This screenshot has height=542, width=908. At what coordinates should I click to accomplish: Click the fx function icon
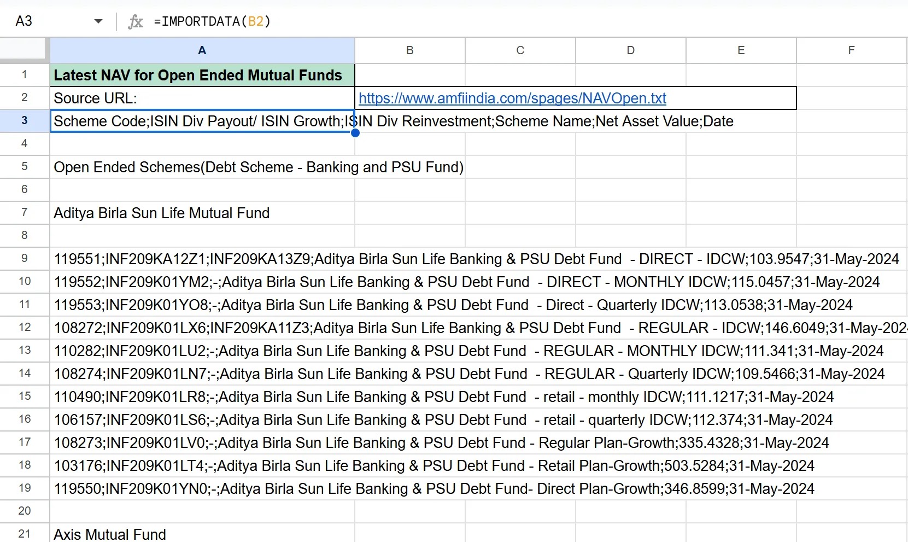pos(136,21)
